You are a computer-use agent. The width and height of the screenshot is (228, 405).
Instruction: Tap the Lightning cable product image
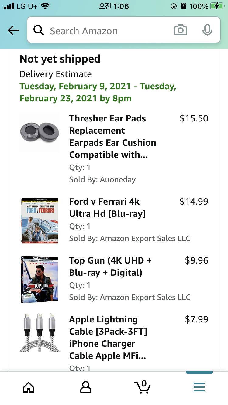pos(40,333)
